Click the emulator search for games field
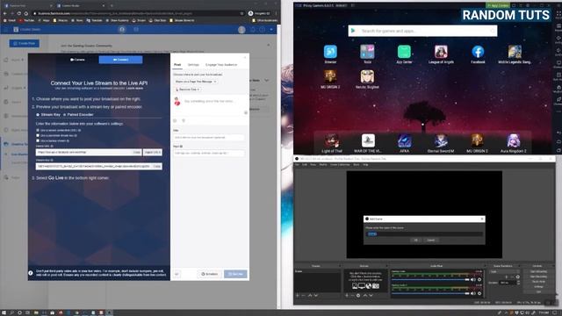562x316 pixels. coord(423,31)
